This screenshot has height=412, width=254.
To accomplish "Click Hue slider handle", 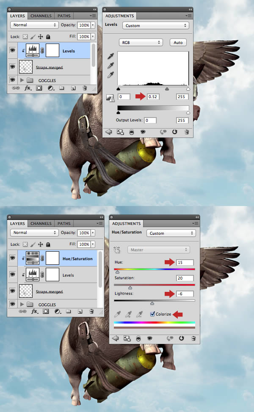I will click(x=118, y=272).
